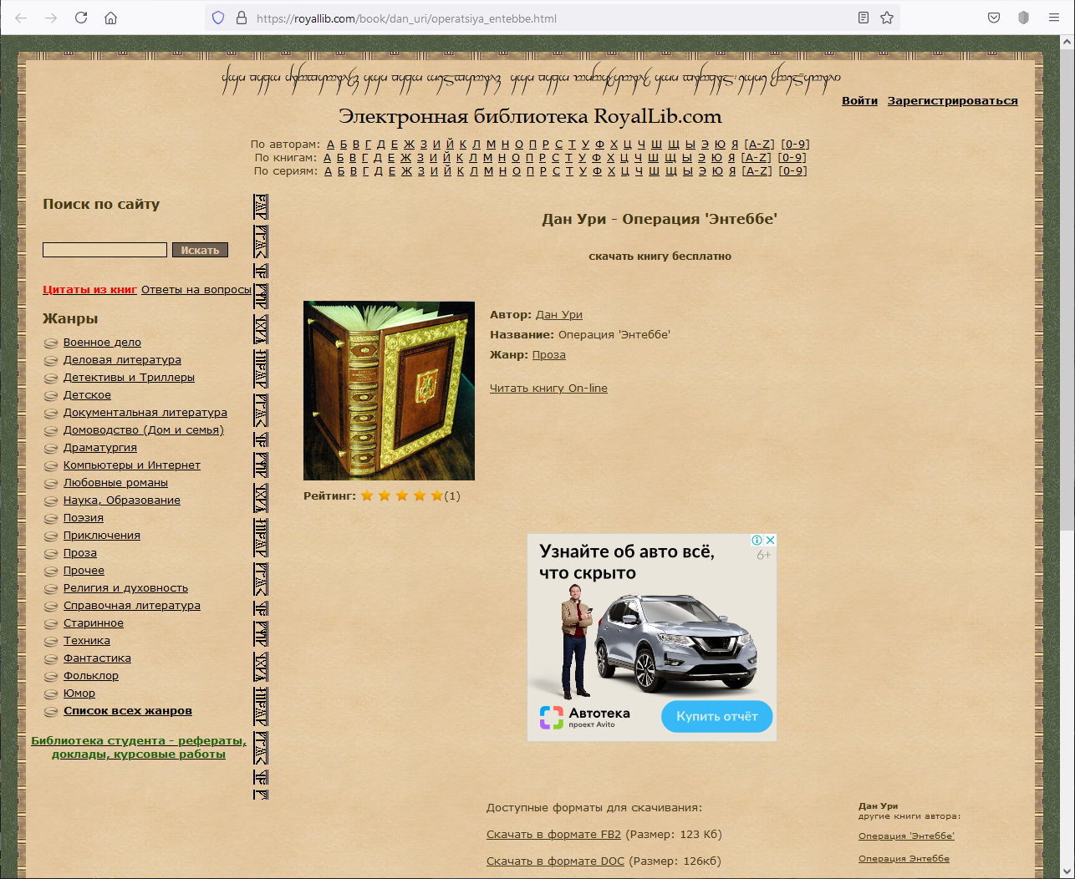This screenshot has width=1075, height=879.
Task: Click the Купить отчёт ad button
Action: pos(716,716)
